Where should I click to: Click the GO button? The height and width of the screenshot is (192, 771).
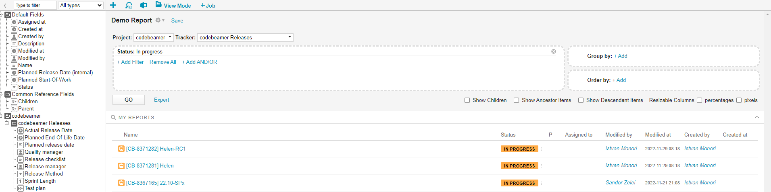coord(129,100)
